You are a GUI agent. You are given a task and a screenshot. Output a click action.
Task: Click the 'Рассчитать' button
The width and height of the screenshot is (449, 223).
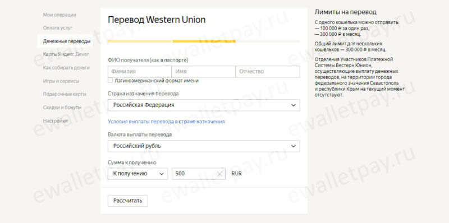128,201
